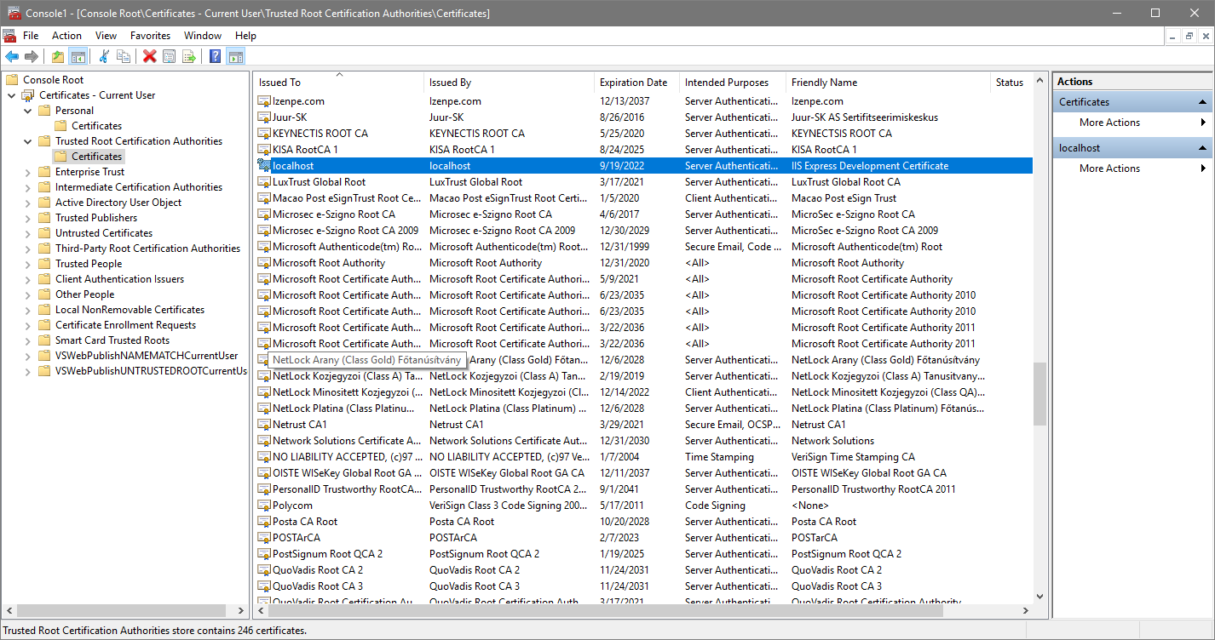Toggle Show/Hide Action Pane toolbar icon

pyautogui.click(x=235, y=56)
